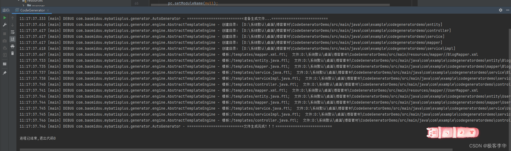Screen dimensions: 511x151
Task: Open the IME emoticon face button
Action: coord(447,133)
